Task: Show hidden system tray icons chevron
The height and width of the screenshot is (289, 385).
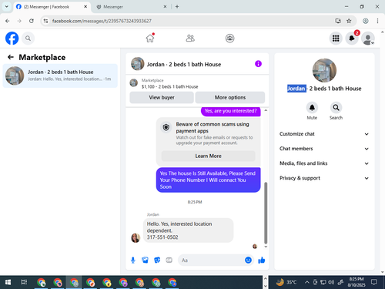Action: point(306,282)
